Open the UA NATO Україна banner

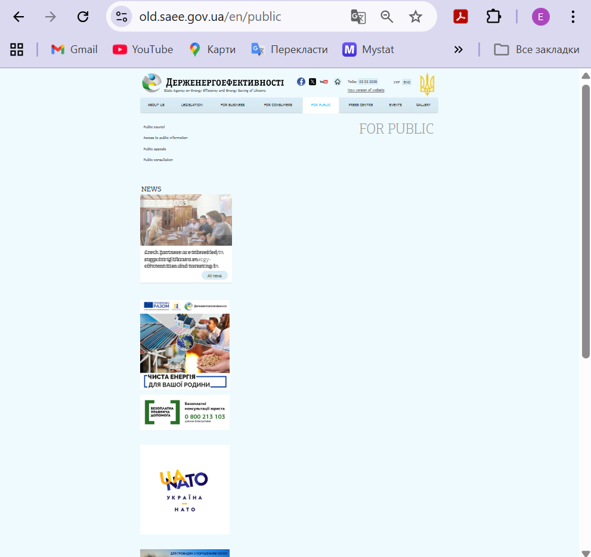click(185, 490)
